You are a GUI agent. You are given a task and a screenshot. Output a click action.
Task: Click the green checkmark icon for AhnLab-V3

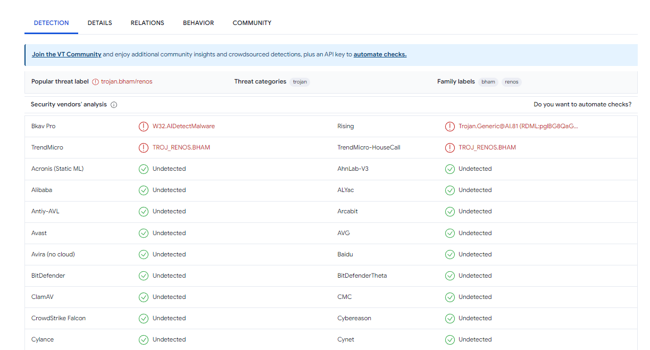coord(450,169)
